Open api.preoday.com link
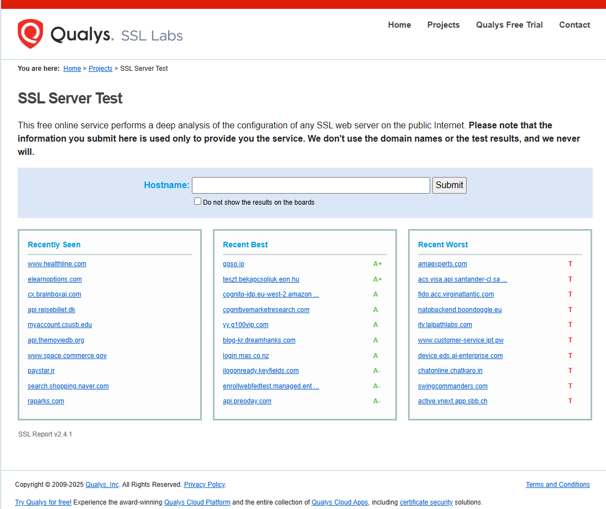Screen dimensions: 606x509 247,402
